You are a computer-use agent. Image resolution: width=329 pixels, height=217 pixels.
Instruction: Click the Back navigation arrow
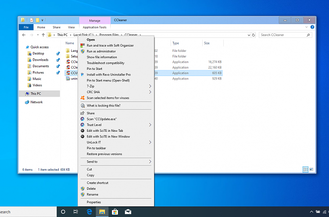[24, 35]
